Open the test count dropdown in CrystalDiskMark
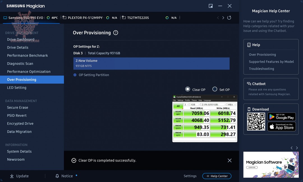The image size is (303, 182). tap(186, 104)
